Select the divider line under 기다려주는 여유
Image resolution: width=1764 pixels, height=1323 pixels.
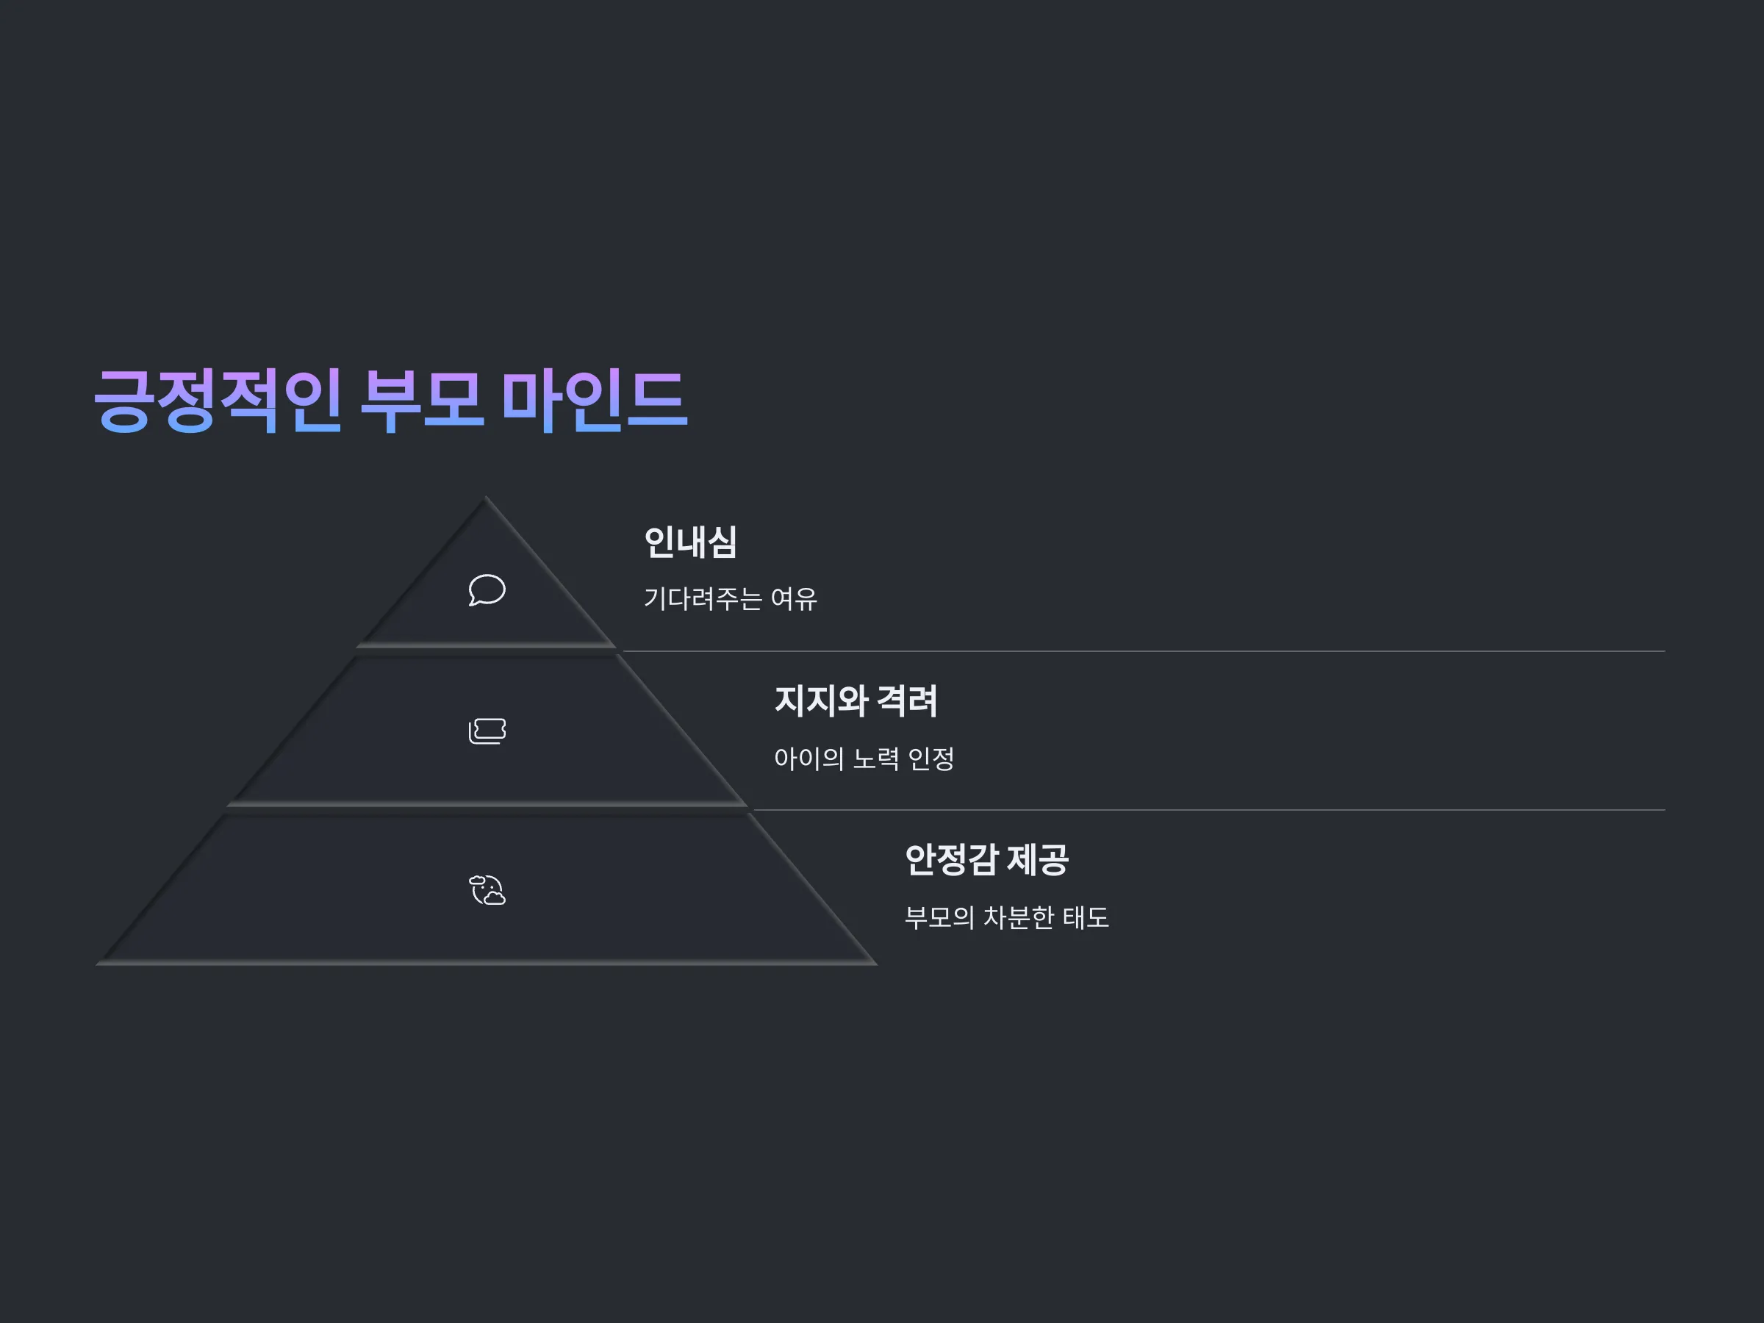pos(1144,650)
